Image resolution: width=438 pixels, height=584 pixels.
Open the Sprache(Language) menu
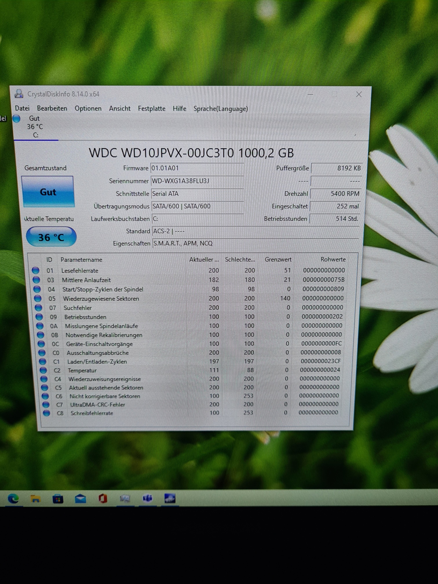(221, 109)
